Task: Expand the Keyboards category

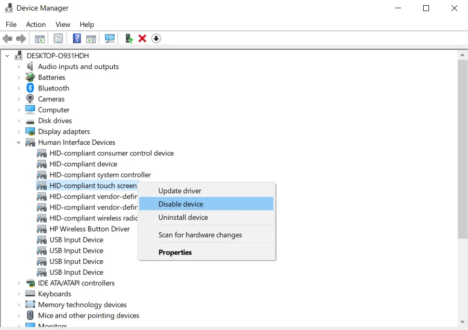Action: click(19, 294)
